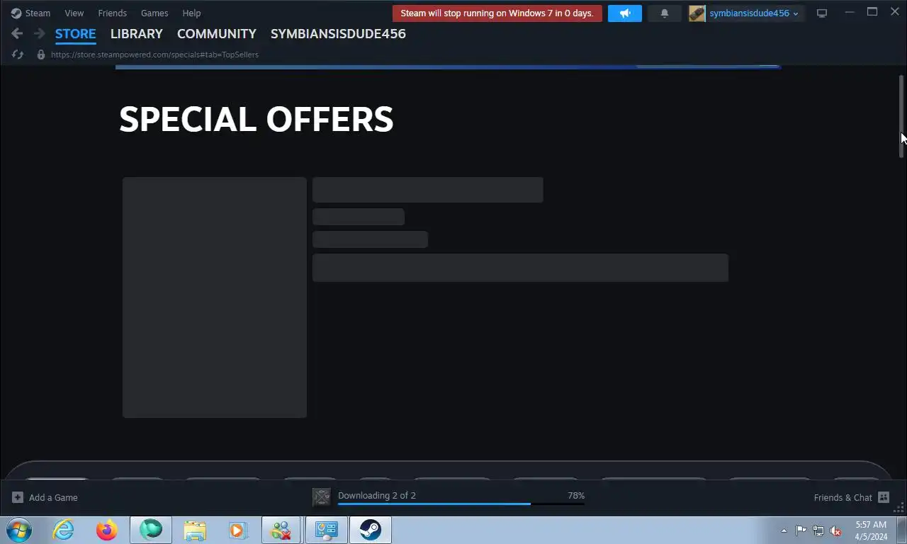Open downloads via Downloading 2 of 2

pyautogui.click(x=377, y=495)
